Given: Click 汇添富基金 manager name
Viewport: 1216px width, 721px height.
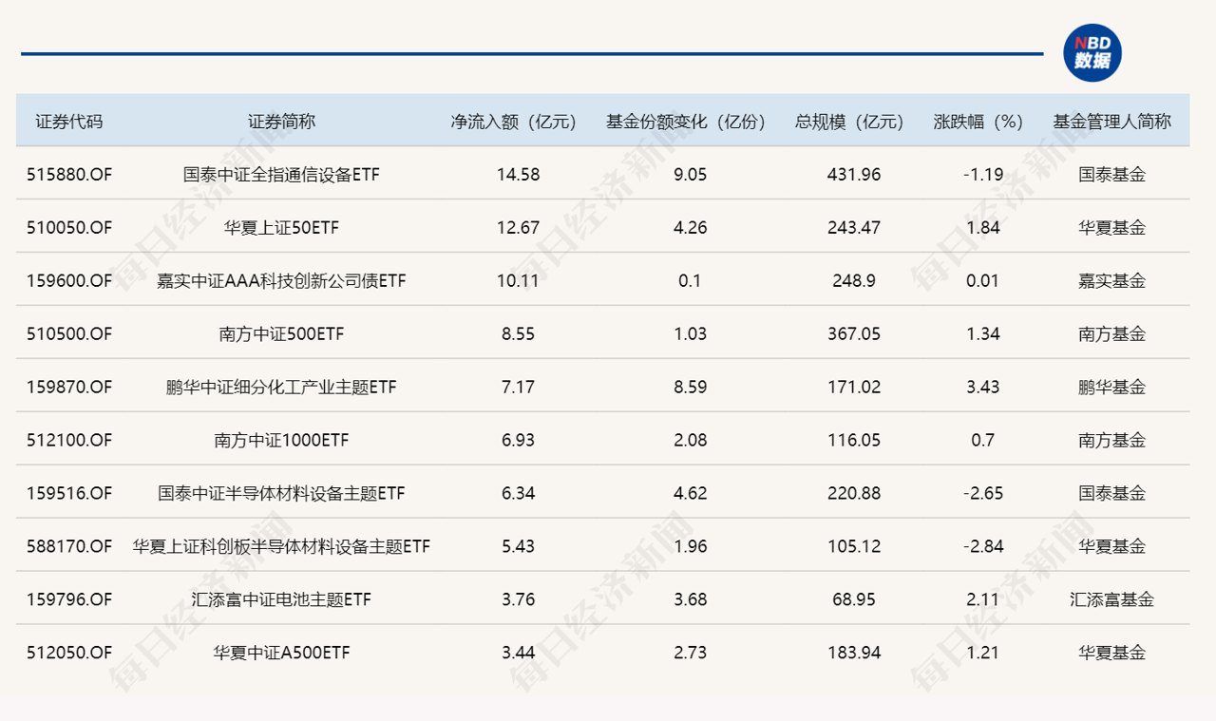Looking at the screenshot, I should pyautogui.click(x=1111, y=600).
